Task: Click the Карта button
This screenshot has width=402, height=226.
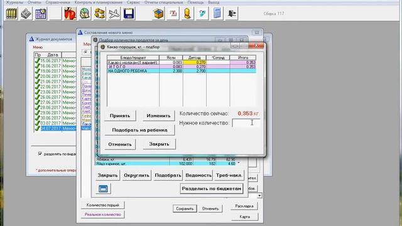Action: click(244, 217)
